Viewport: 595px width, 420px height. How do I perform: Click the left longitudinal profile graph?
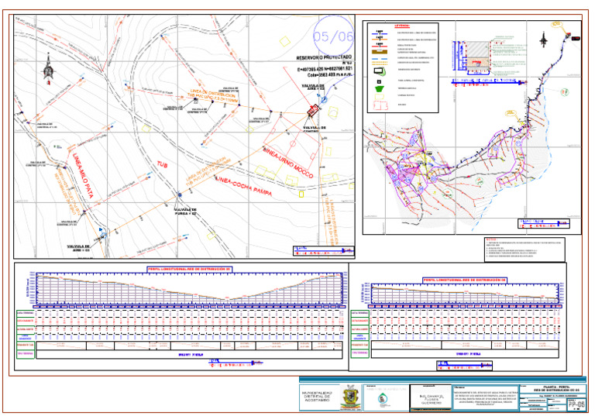coord(188,287)
